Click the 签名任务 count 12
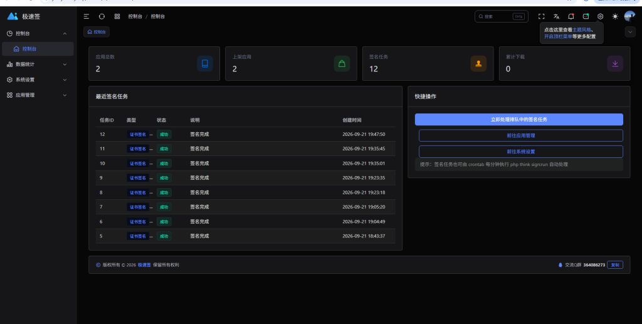The image size is (642, 324). click(374, 69)
